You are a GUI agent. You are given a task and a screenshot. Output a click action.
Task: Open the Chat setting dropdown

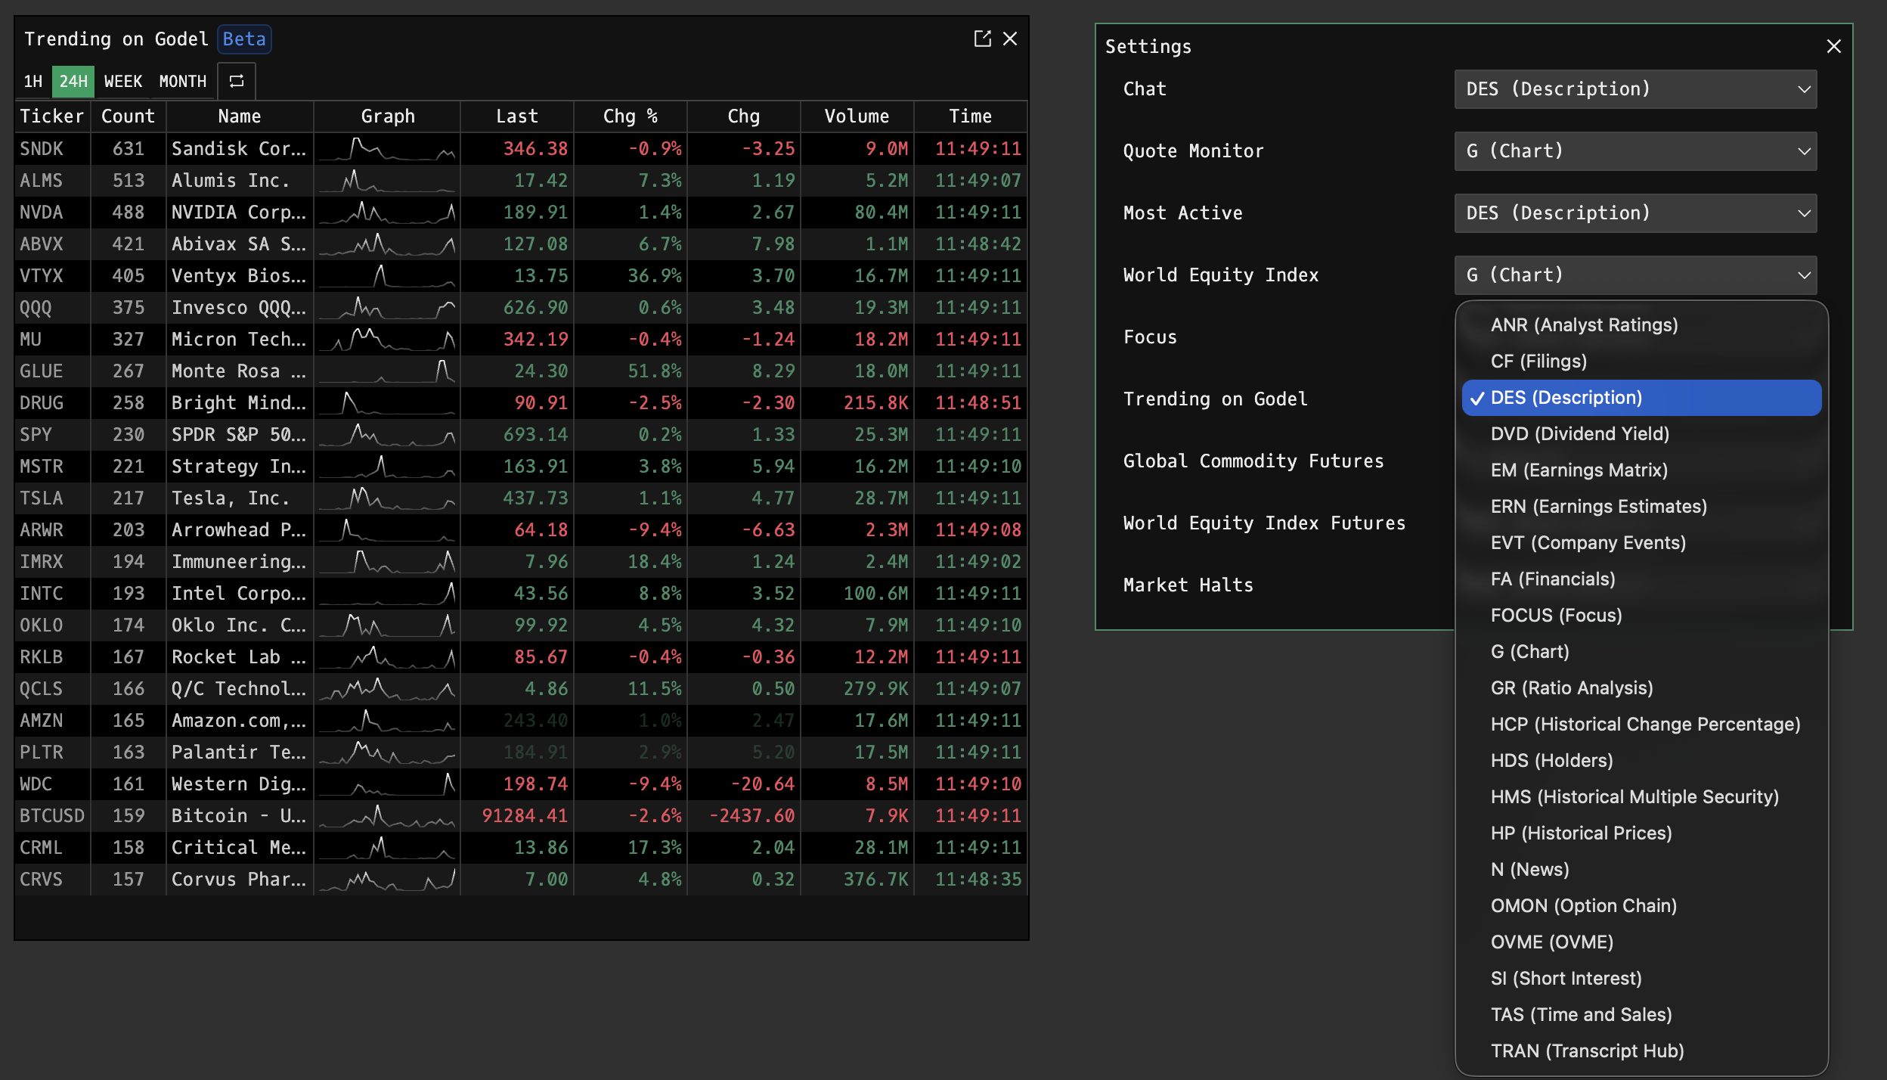tap(1635, 89)
